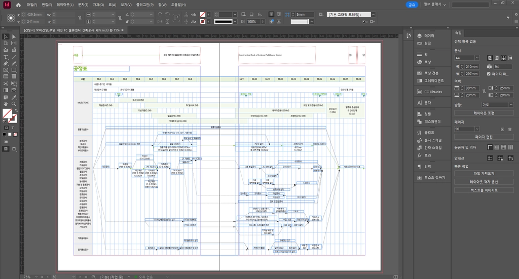The image size is (519, 279).
Task: Toggle constrain width and height proportions
Action: [80, 18]
